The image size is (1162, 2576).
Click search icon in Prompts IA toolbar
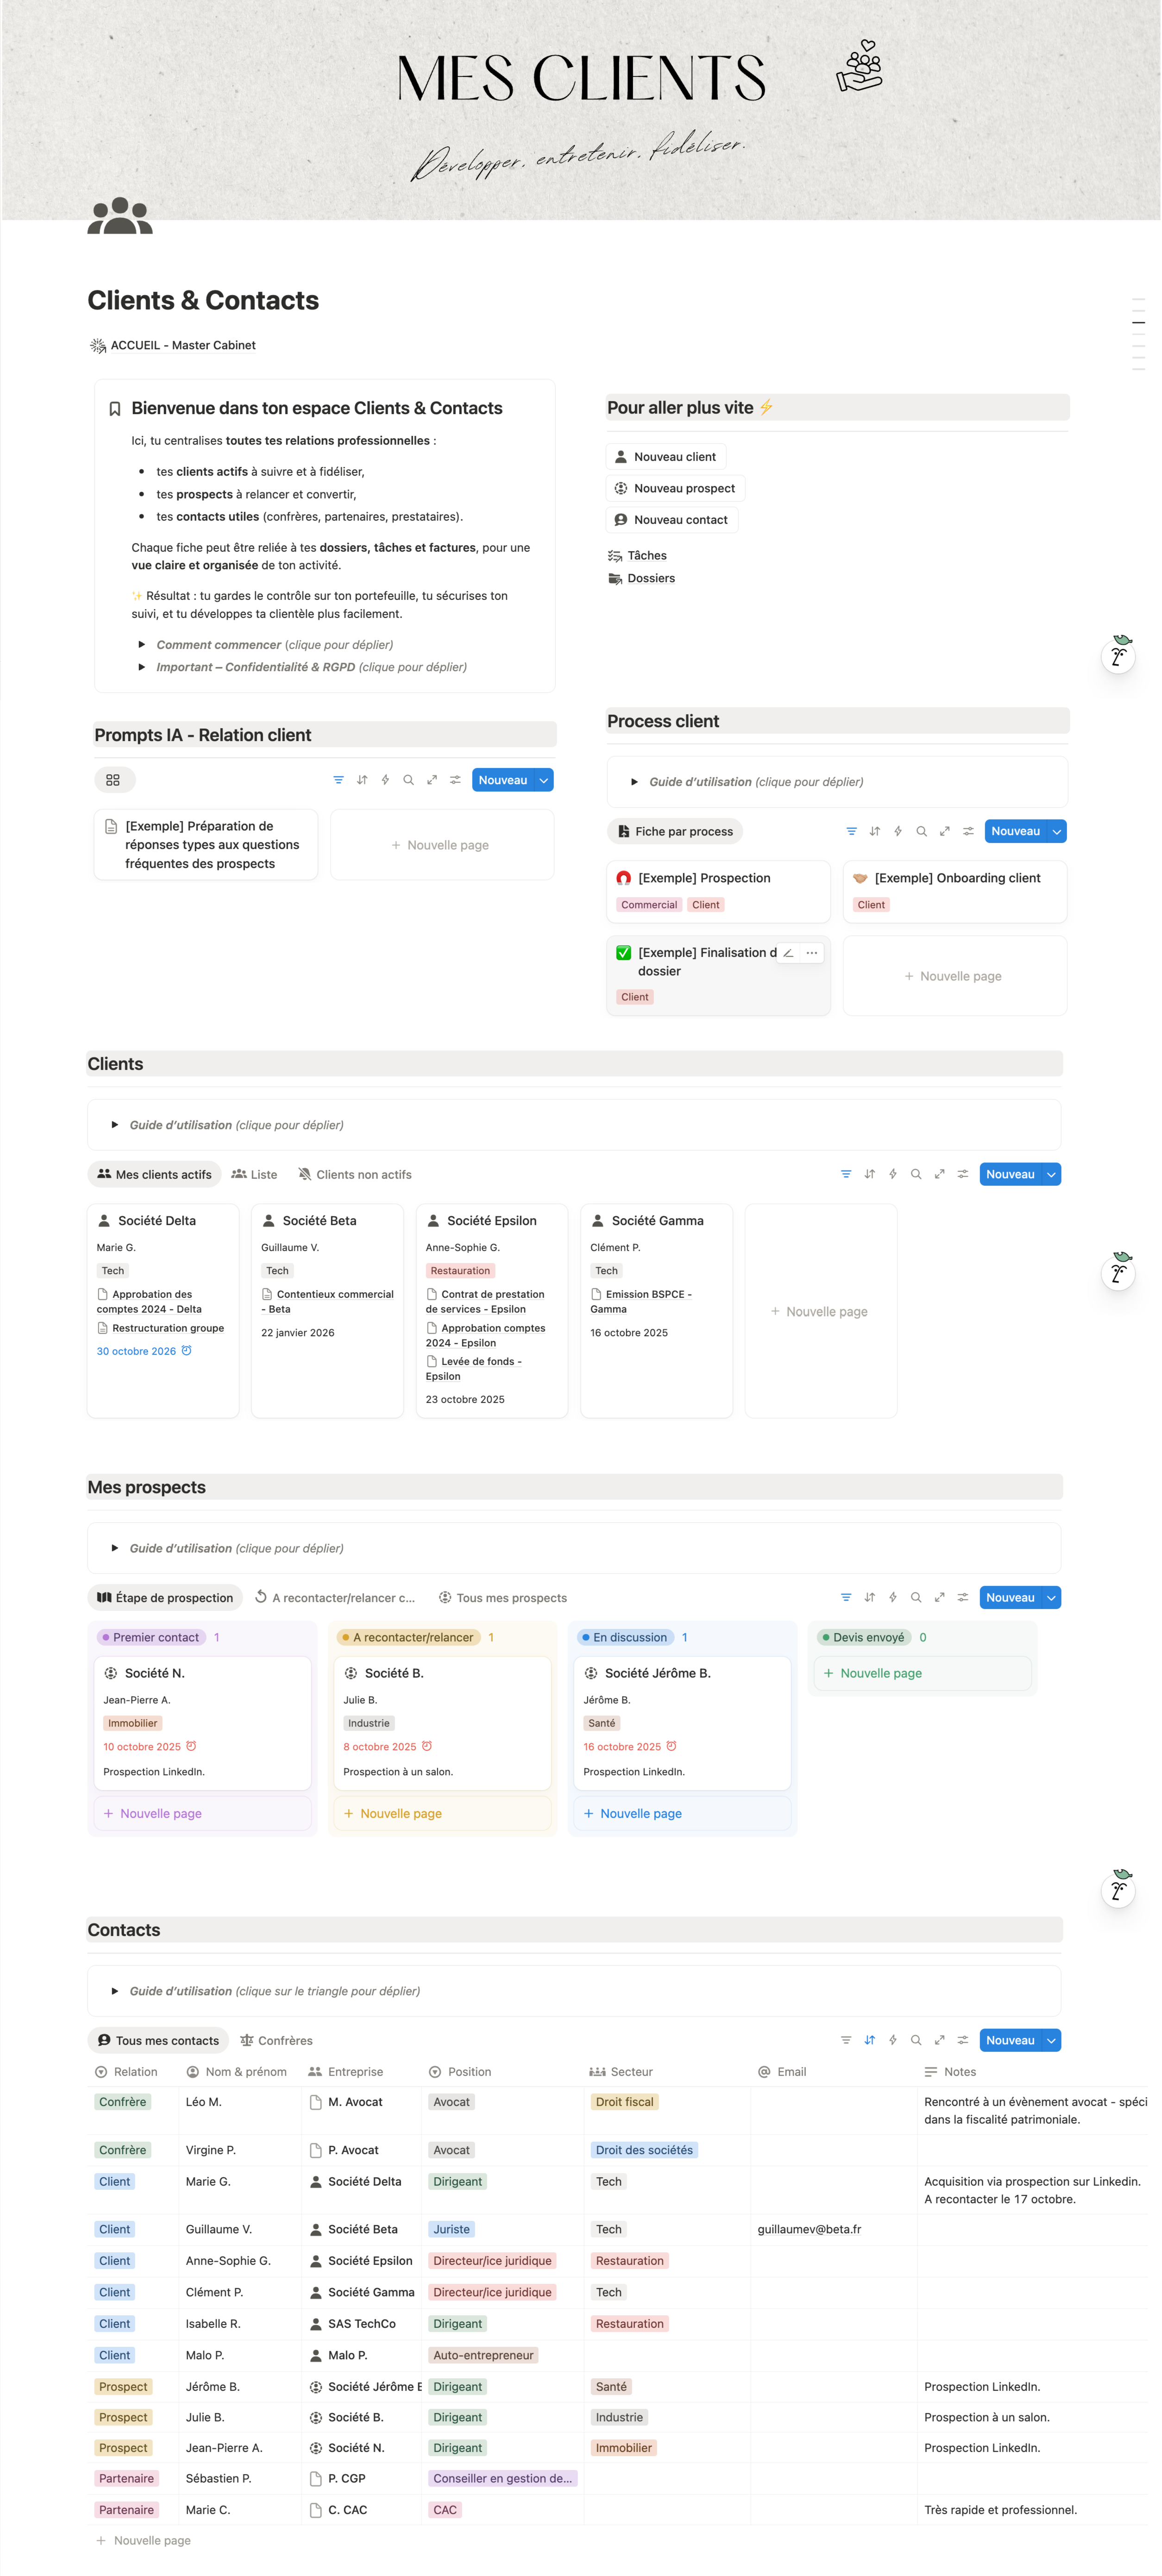pyautogui.click(x=408, y=780)
